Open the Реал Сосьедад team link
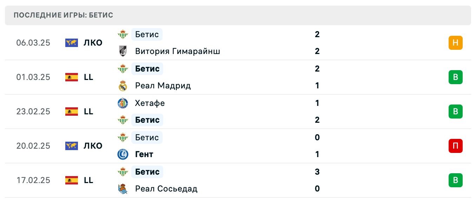The image size is (476, 202). click(x=166, y=189)
